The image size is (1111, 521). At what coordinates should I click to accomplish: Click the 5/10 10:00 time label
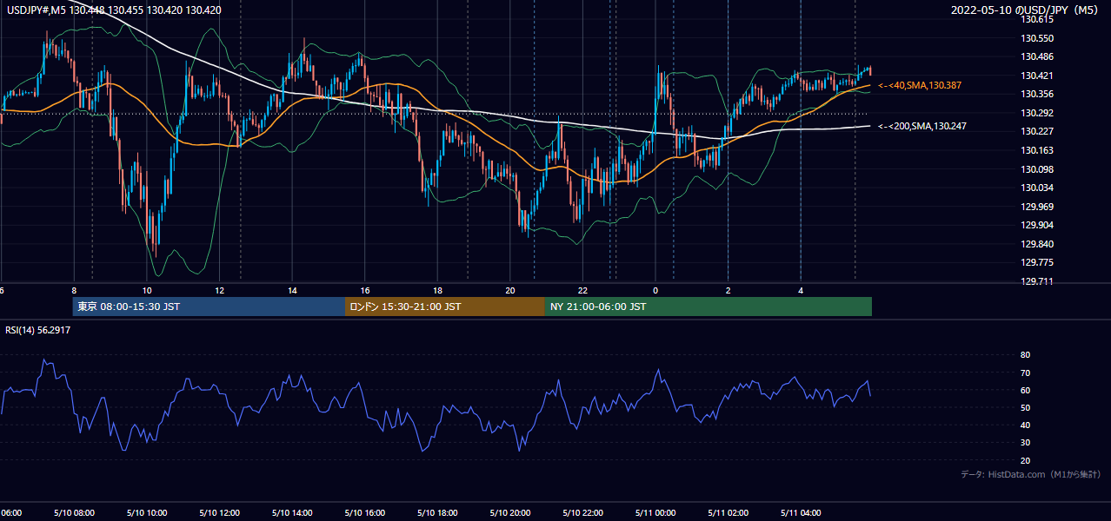coord(149,512)
